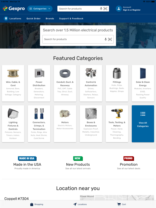Click 'See all our latest arrivals' text
This screenshot has width=156, height=208.
(78, 168)
